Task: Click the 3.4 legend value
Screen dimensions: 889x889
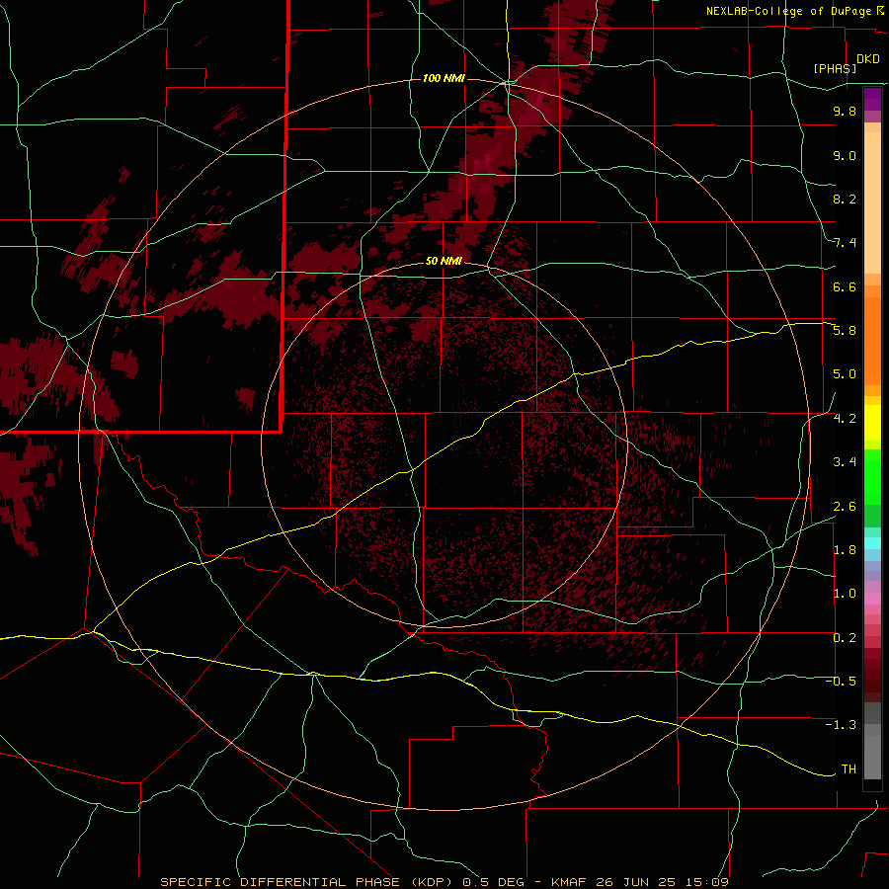Action: pos(845,462)
